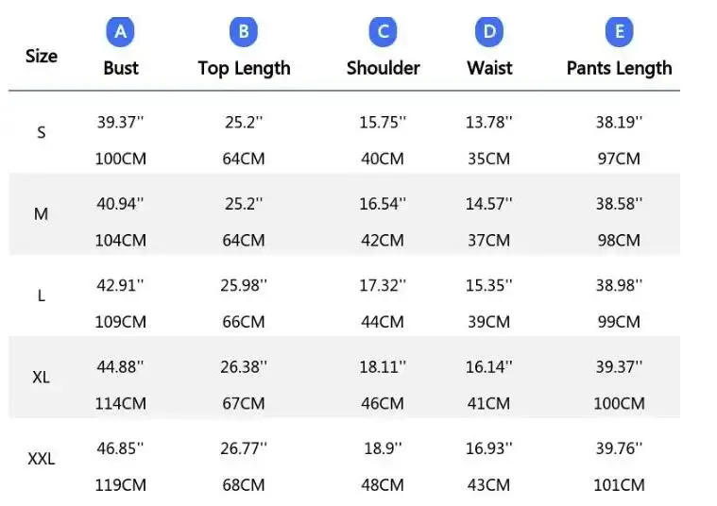Click the blue E badge icon
Image resolution: width=717 pixels, height=506 pixels.
pyautogui.click(x=619, y=32)
